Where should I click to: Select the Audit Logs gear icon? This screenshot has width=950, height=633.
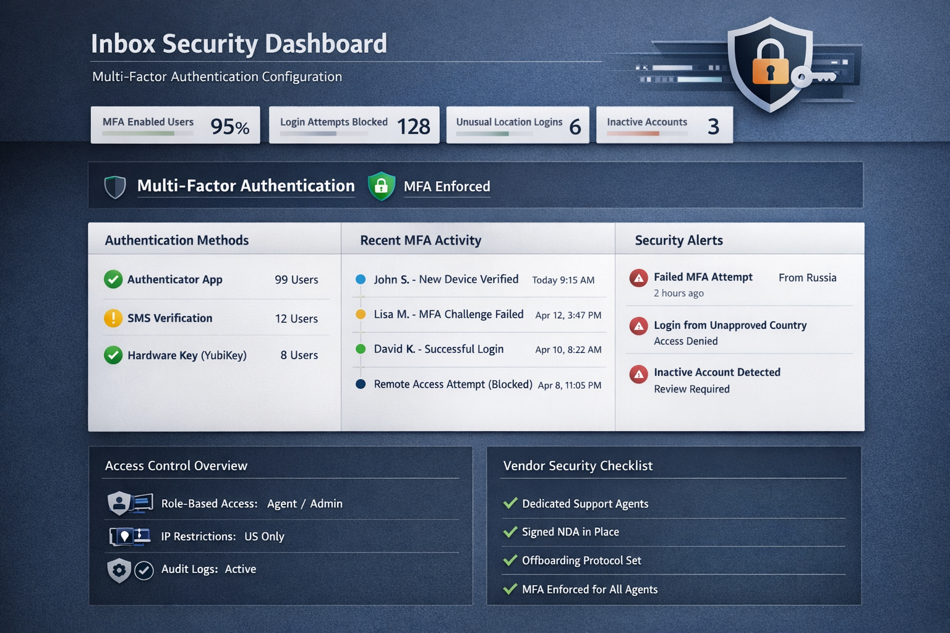coord(119,569)
